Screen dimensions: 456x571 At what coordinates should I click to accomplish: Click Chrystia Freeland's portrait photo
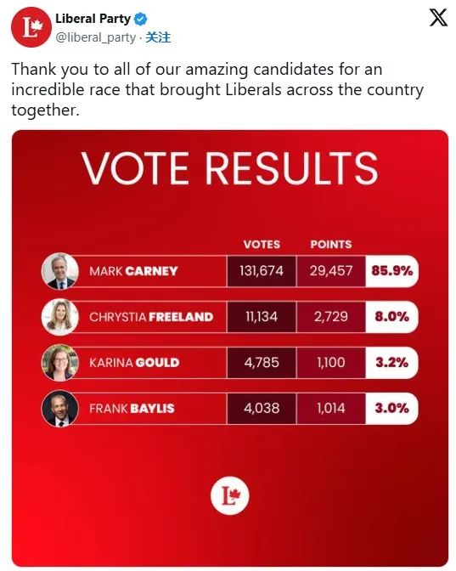point(60,317)
